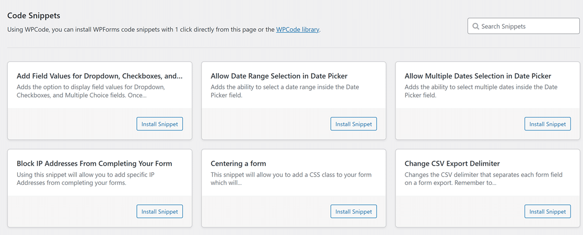Open the WPCode library link
583x235 pixels.
(297, 30)
